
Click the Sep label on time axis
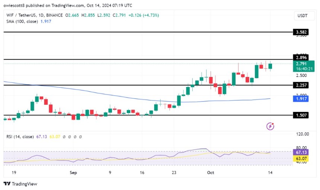(x=73, y=173)
